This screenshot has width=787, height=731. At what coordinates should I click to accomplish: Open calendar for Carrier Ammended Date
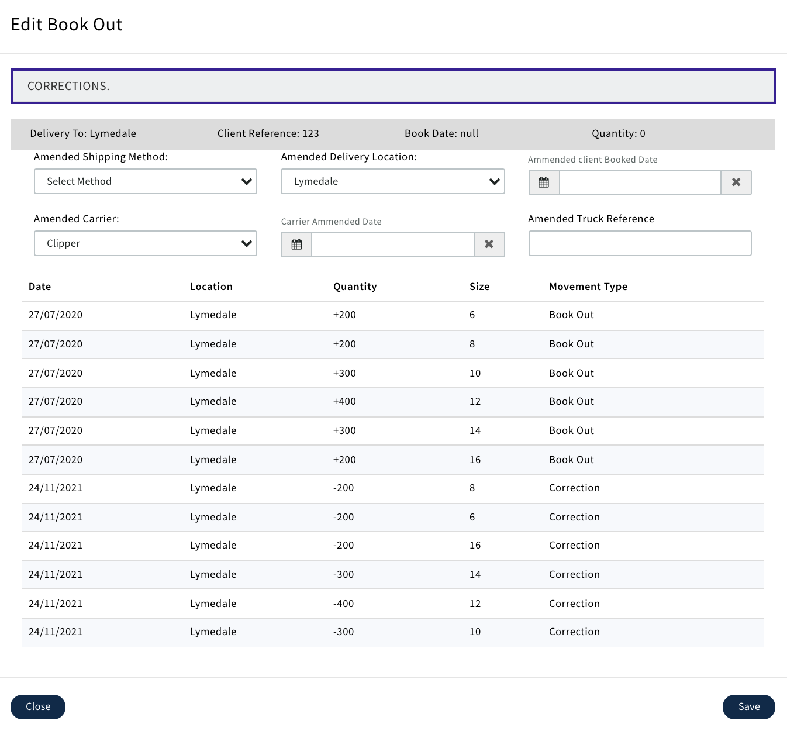pos(296,244)
